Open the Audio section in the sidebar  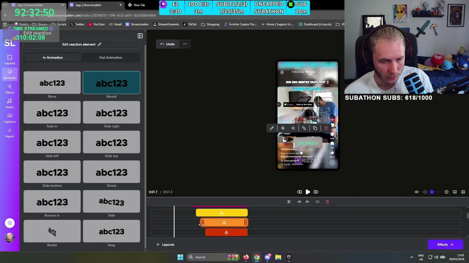pos(10,103)
